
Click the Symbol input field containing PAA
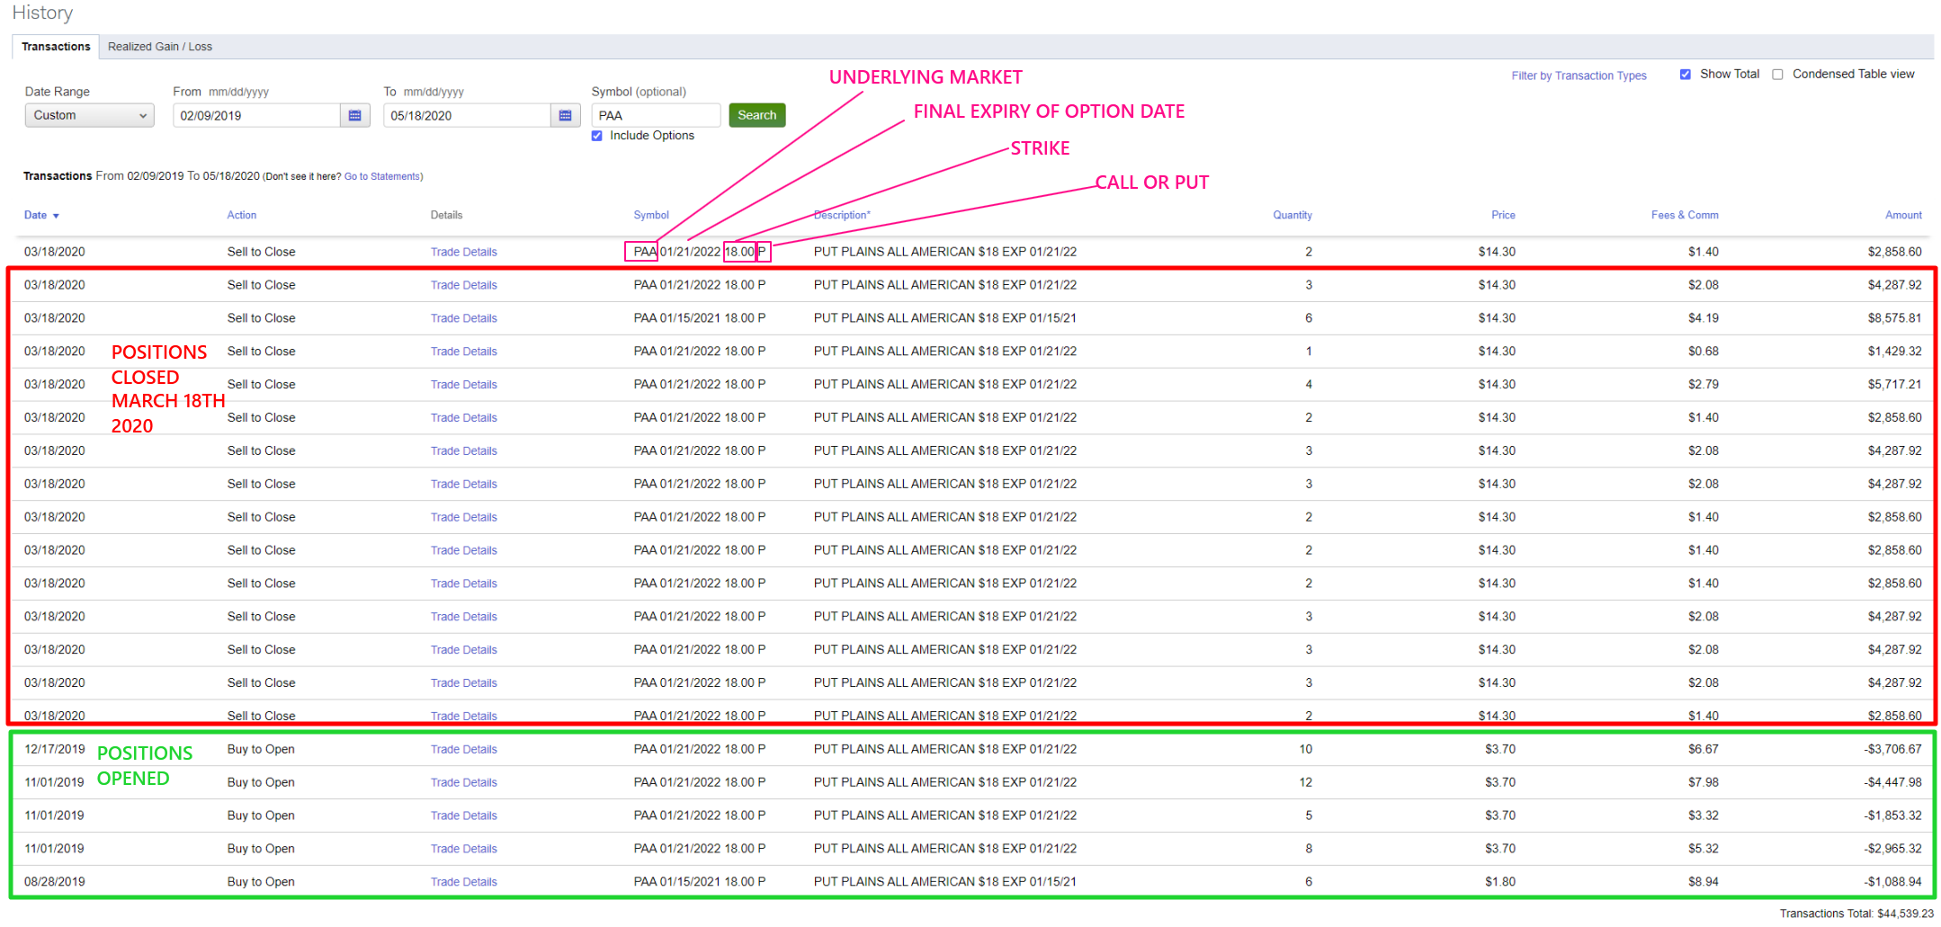[655, 115]
